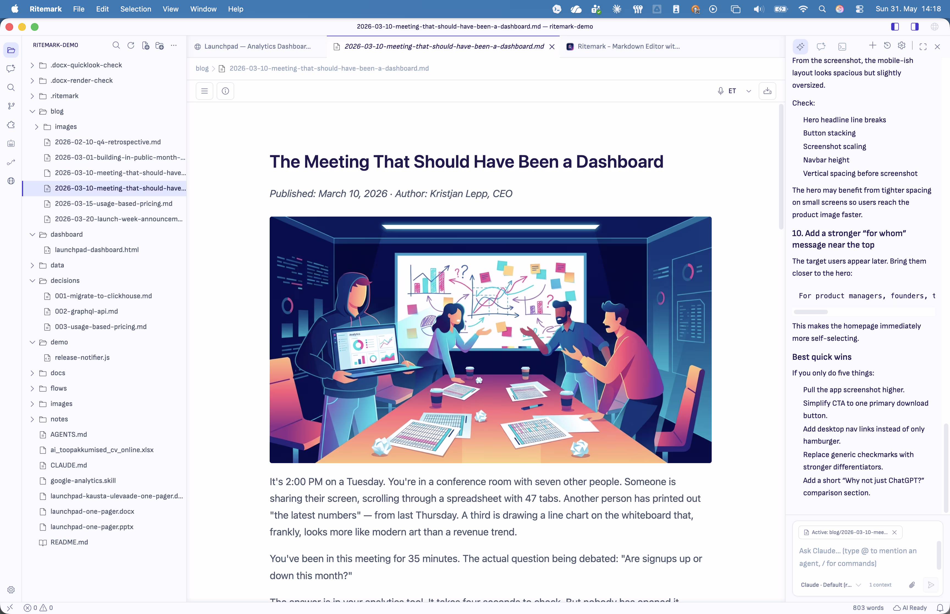Viewport: 950px width, 614px height.
Task: Remove the Active blog context chip
Action: [x=894, y=532]
